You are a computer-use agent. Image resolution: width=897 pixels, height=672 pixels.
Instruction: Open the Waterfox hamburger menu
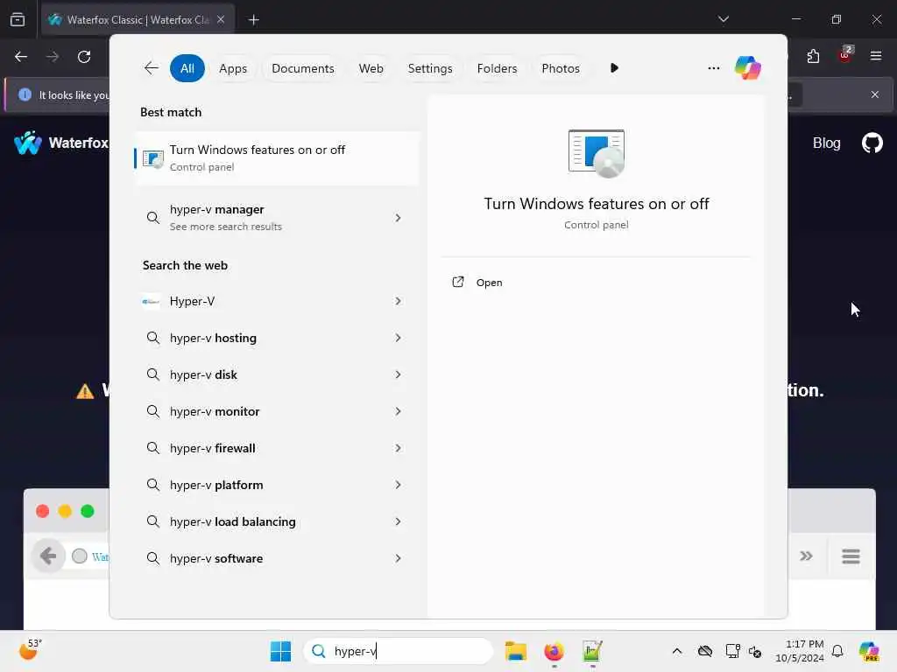click(x=875, y=56)
